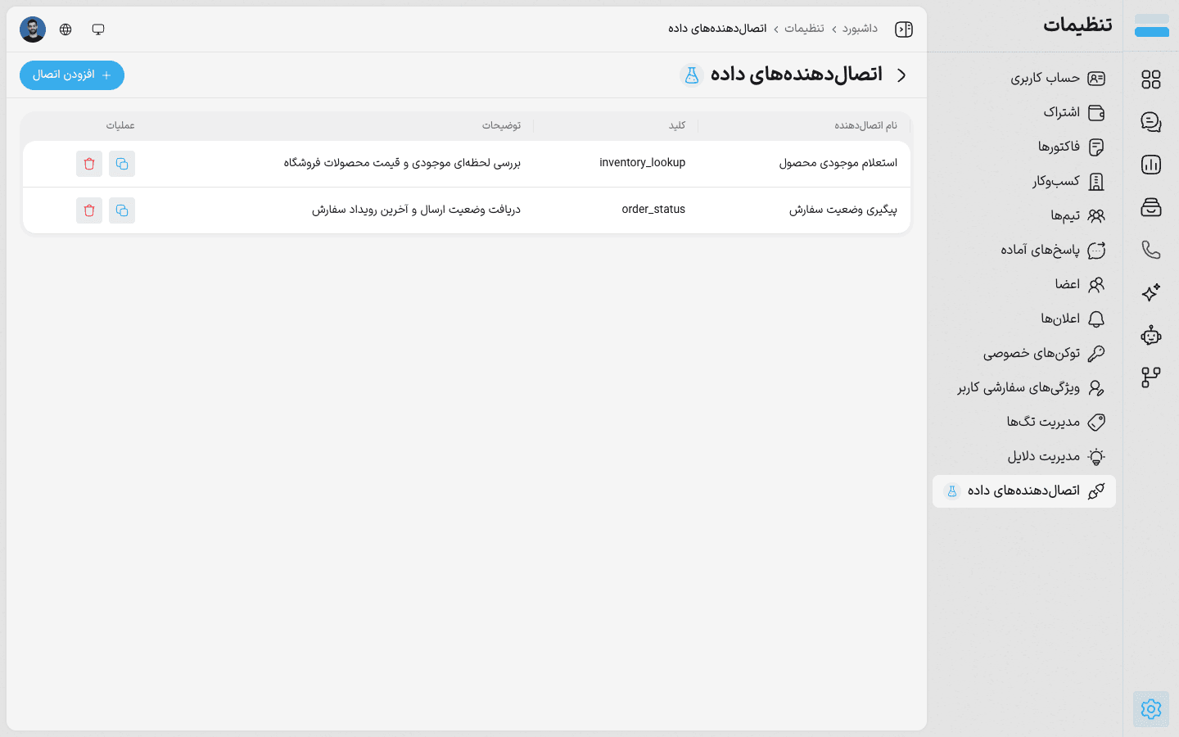Click the inventory_lookup key cell
The height and width of the screenshot is (737, 1179).
[642, 163]
